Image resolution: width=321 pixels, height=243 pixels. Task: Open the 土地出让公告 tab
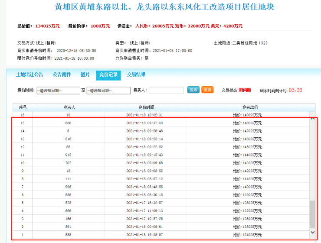pos(29,75)
